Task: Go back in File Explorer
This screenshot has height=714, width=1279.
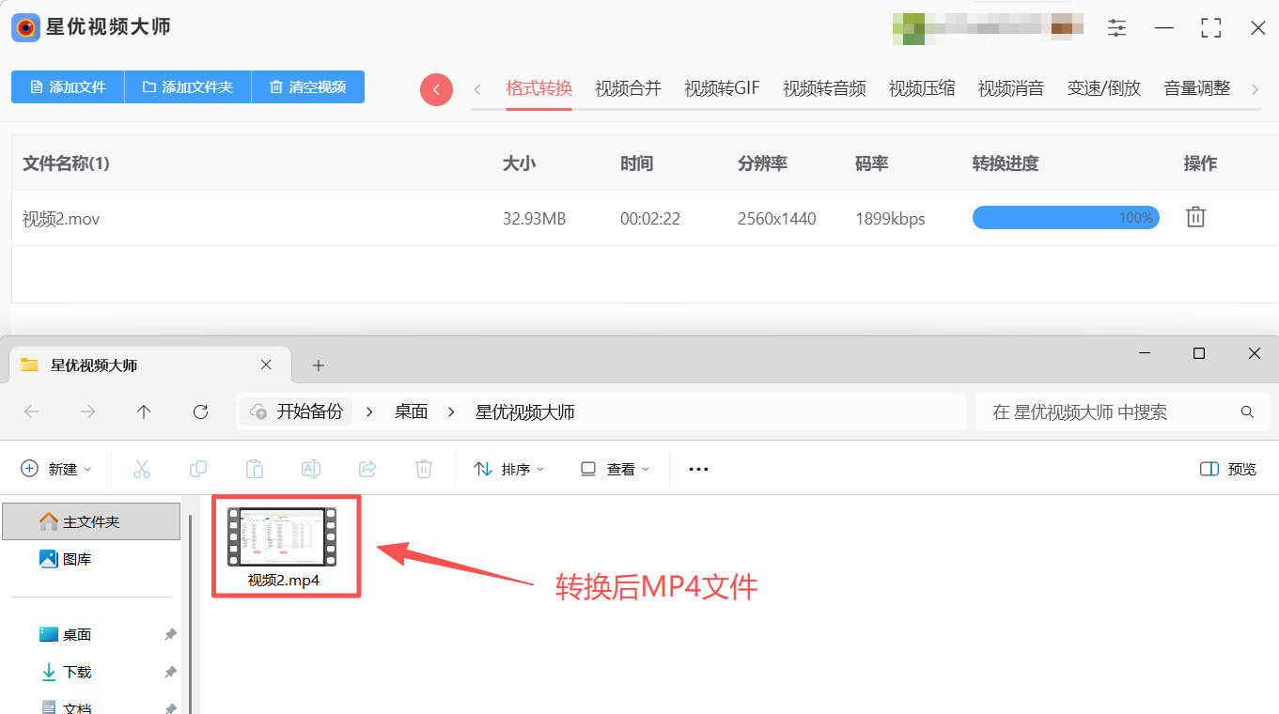Action: [31, 411]
